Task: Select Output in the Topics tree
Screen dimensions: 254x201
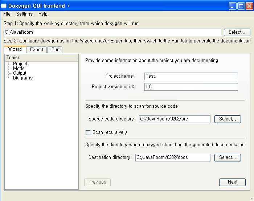Action: click(20, 73)
